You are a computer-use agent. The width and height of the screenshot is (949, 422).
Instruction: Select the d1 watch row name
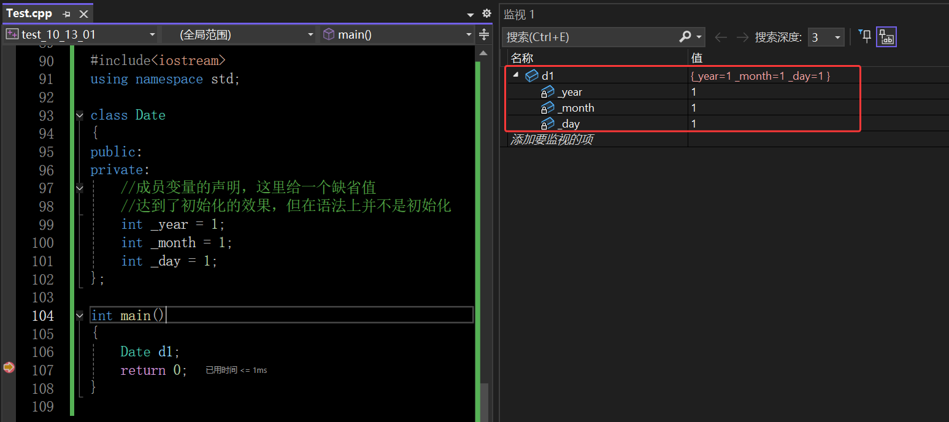(x=548, y=75)
